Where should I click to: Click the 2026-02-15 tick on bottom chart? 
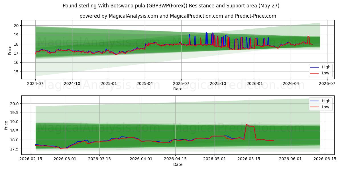(x=31, y=159)
